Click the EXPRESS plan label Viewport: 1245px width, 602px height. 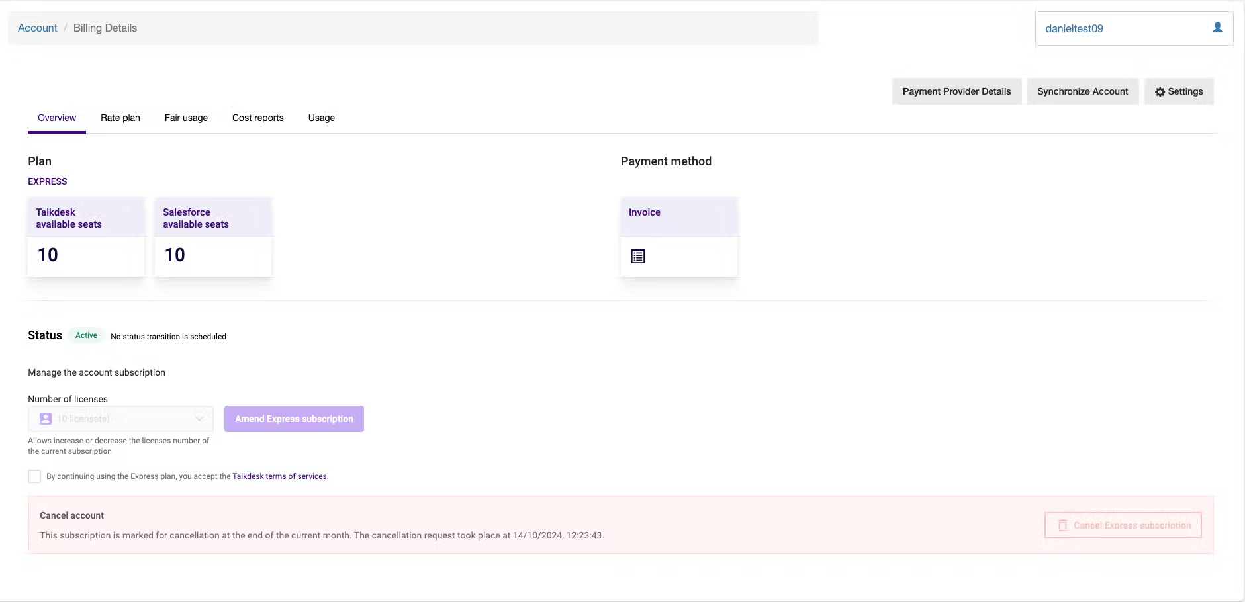pyautogui.click(x=48, y=181)
